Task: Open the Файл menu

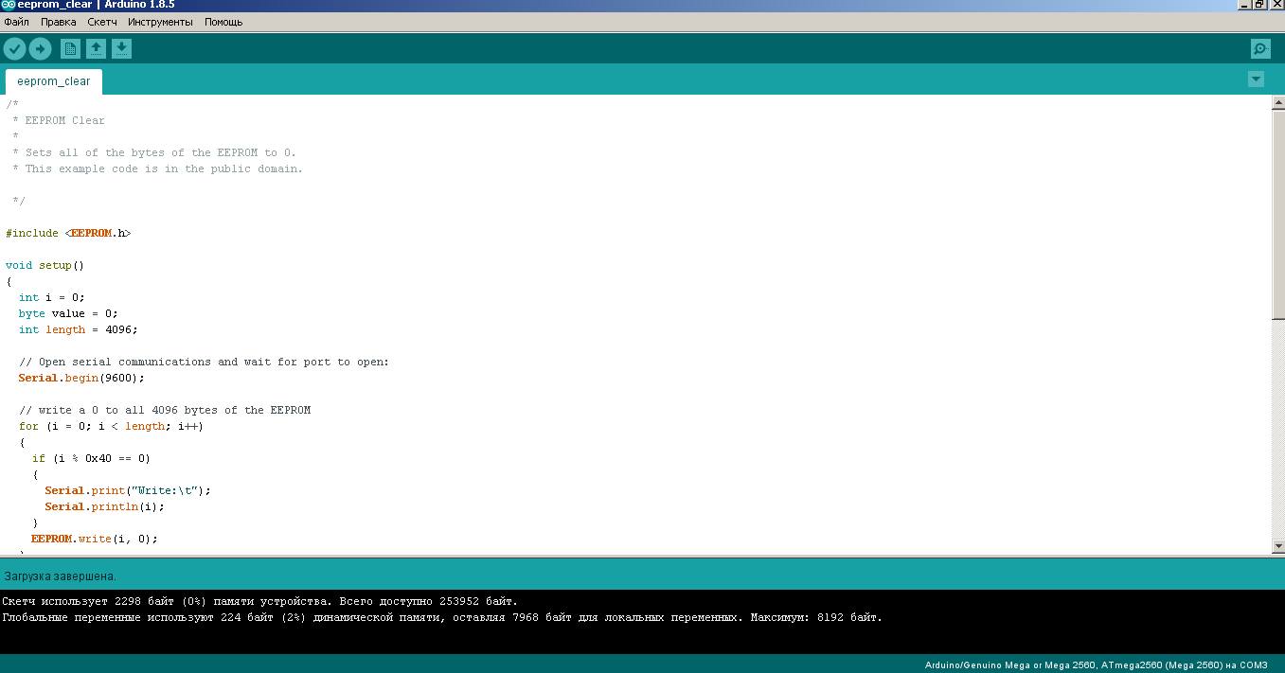Action: pyautogui.click(x=16, y=22)
